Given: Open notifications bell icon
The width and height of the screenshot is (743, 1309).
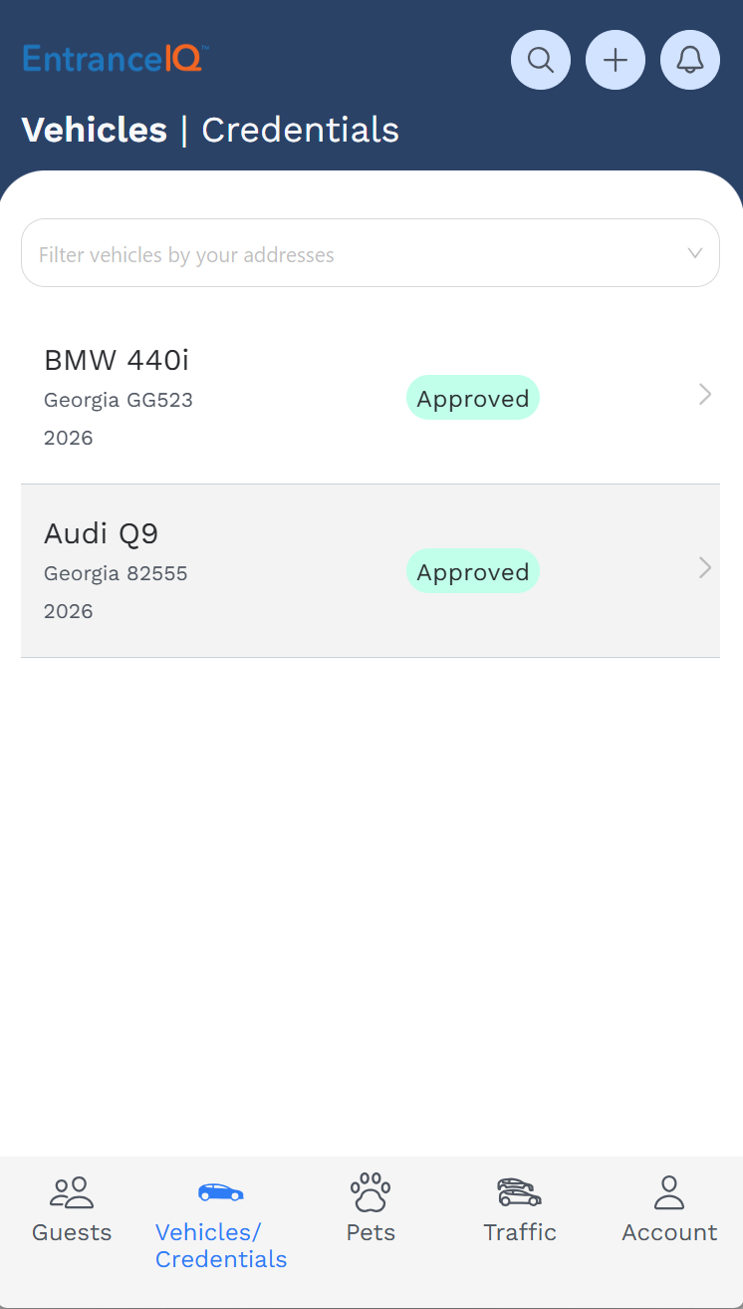Looking at the screenshot, I should (x=690, y=60).
